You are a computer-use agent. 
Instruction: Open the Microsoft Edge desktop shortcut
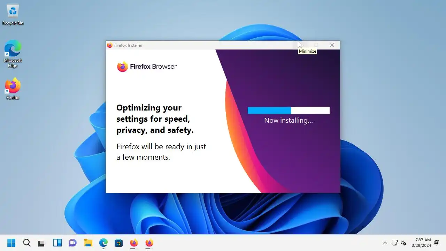click(x=13, y=54)
